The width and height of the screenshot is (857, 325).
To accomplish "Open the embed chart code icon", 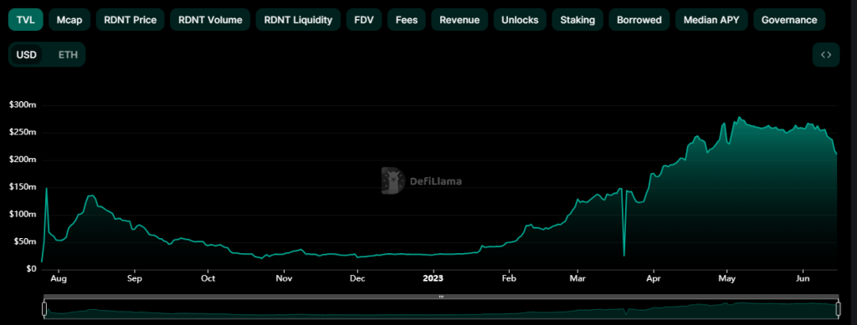I will pos(825,54).
